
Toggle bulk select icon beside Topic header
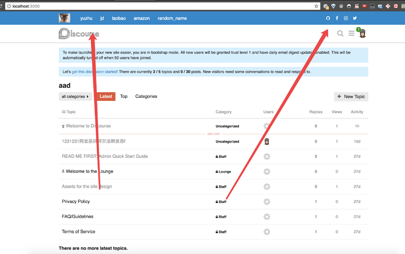[x=63, y=112]
